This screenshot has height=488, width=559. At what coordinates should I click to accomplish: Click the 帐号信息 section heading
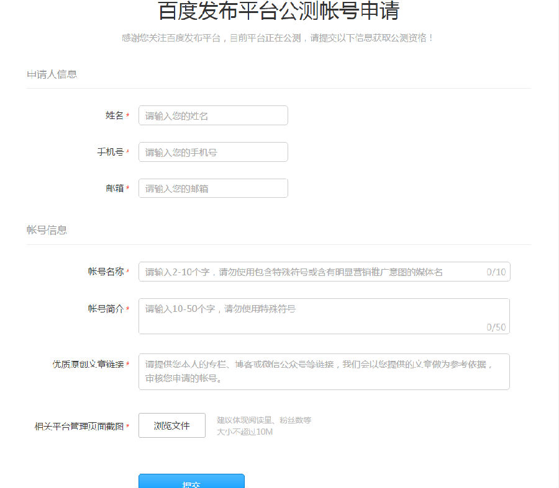[x=47, y=230]
